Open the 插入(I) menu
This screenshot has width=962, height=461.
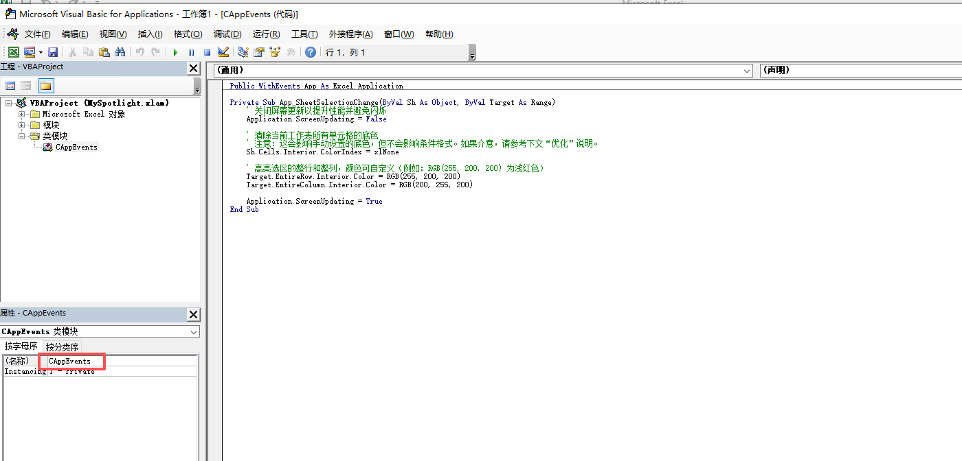pos(150,34)
